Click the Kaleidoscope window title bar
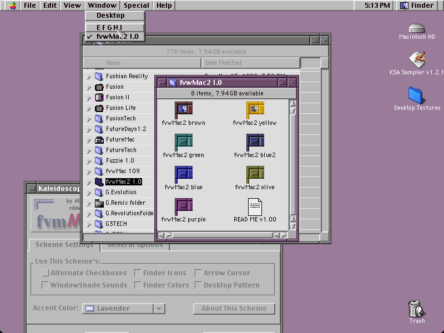The width and height of the screenshot is (444, 333). [54, 189]
